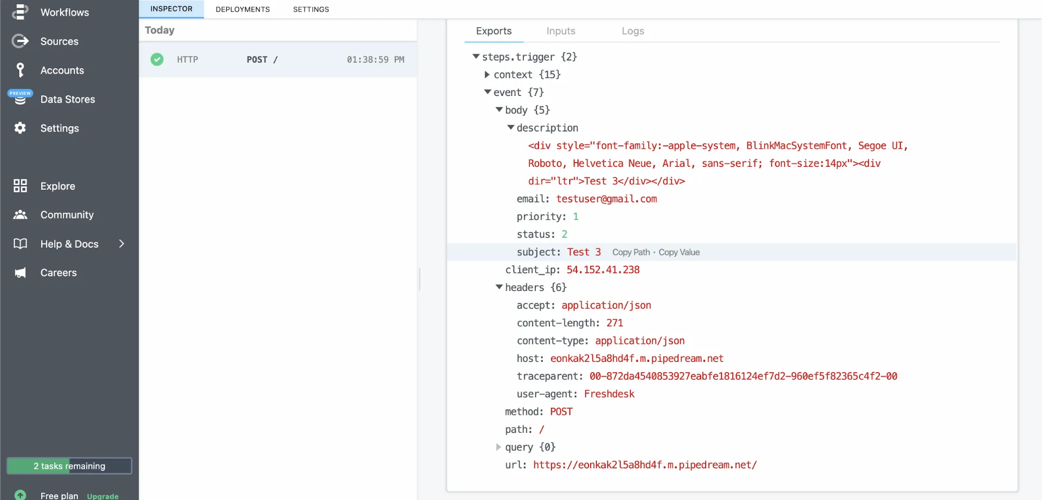Viewport: 1042px width, 500px height.
Task: Click the description HTML div value
Action: pyautogui.click(x=718, y=163)
